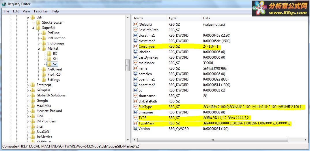Collapse the dzh registry key
Screen dimensions: 310x151
point(28,17)
